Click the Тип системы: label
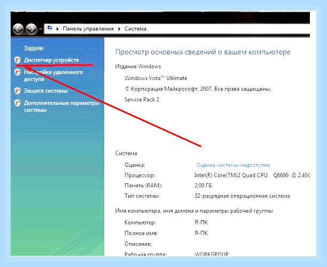Viewport: 327px width, 267px height. point(142,196)
